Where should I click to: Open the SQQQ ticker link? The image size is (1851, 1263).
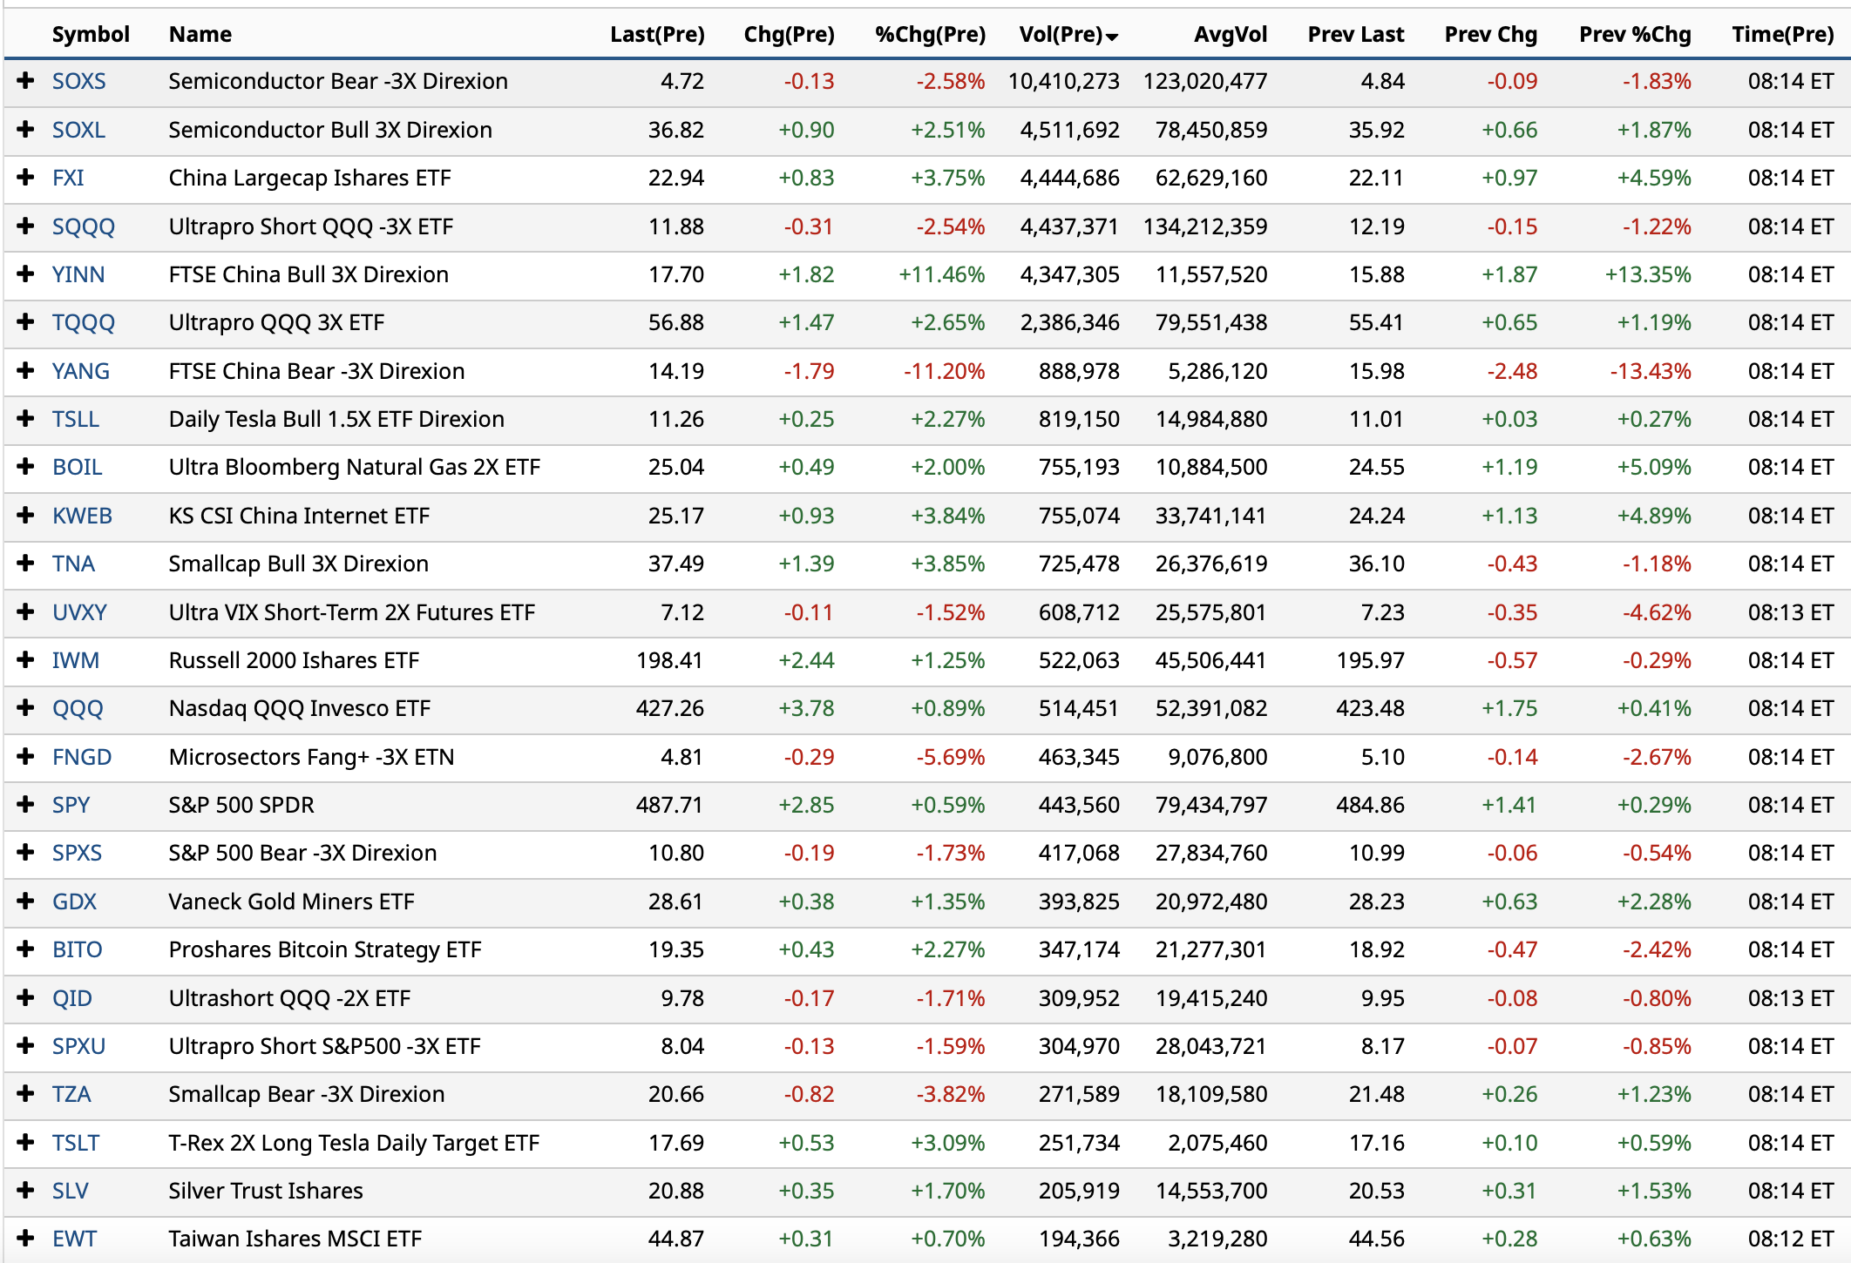coord(83,226)
